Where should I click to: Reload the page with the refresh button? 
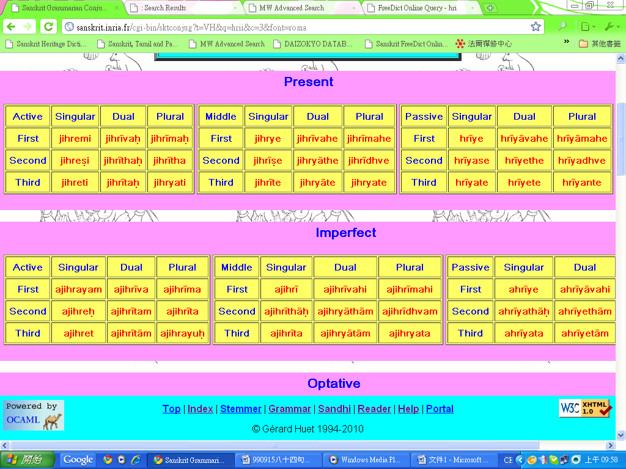(x=48, y=27)
